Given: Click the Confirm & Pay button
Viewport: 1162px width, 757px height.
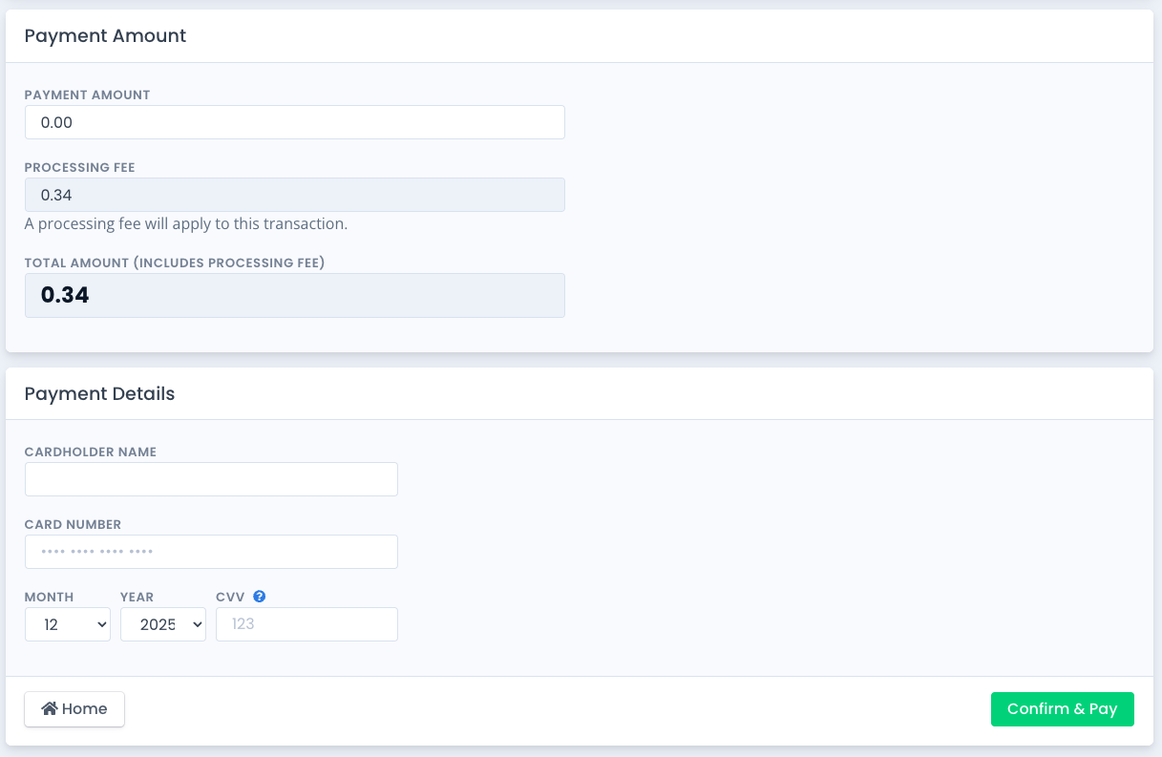Looking at the screenshot, I should [x=1062, y=708].
